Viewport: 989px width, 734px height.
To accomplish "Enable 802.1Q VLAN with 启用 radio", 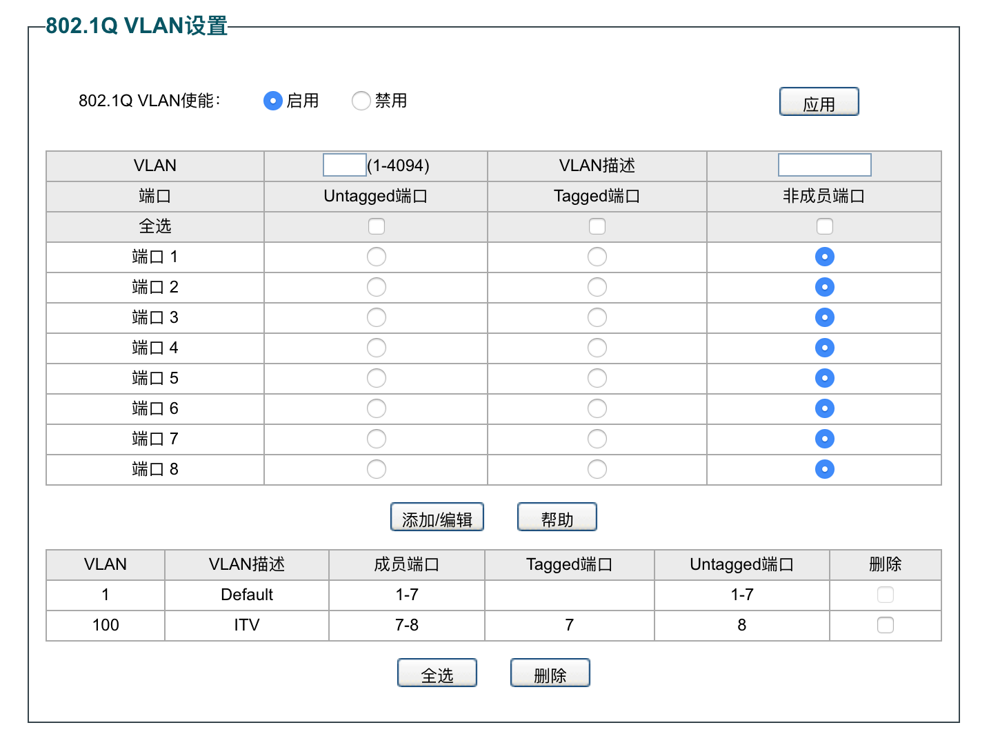I will pyautogui.click(x=273, y=101).
